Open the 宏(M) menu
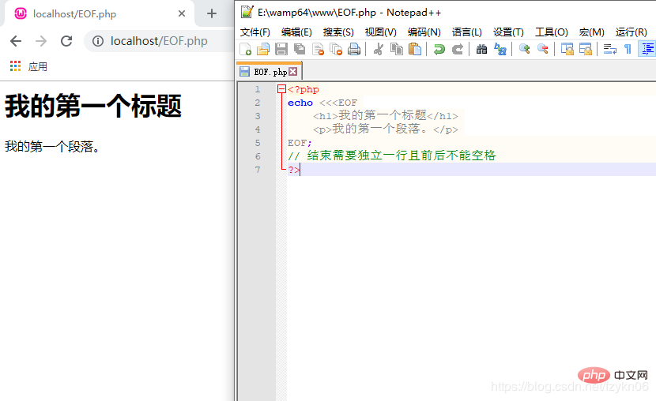This screenshot has width=656, height=401. [x=591, y=32]
